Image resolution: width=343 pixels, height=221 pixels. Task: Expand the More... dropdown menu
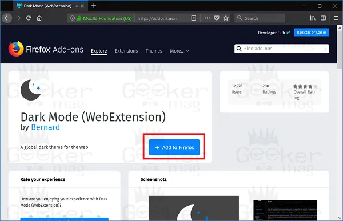(180, 51)
